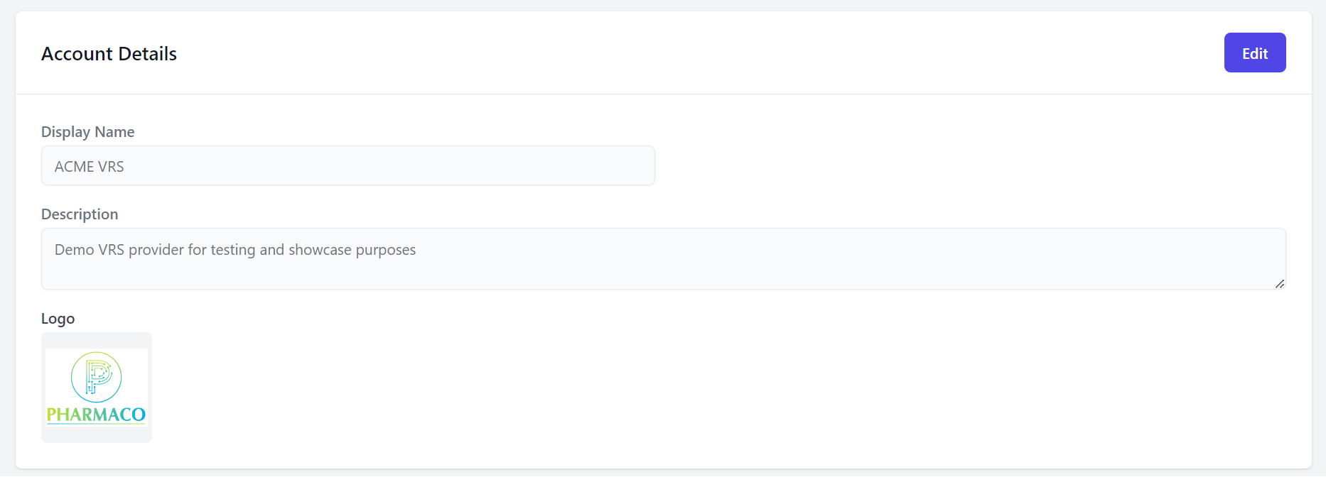Click the Display Name label
Screen dimensions: 1326x477
pos(87,131)
